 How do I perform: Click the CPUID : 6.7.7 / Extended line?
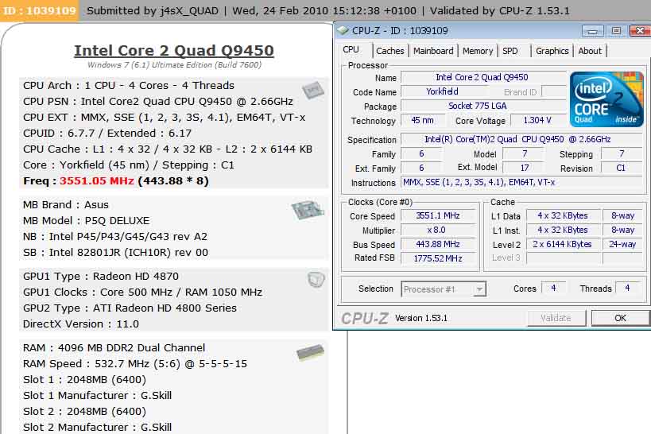(107, 134)
